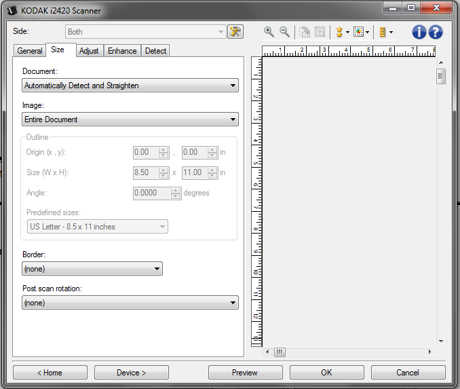Click the preview vertical scrollbar thumb
The image size is (460, 389).
click(x=440, y=76)
